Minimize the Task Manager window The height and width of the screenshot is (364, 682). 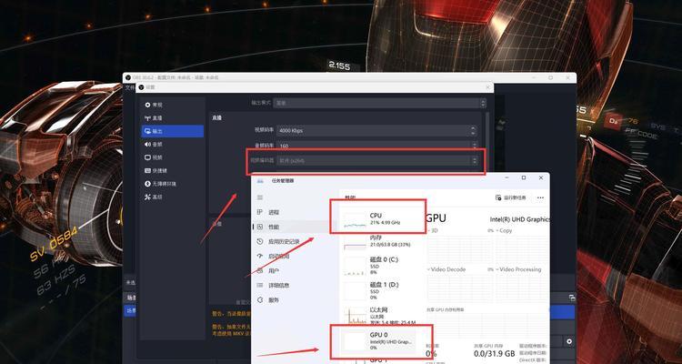pyautogui.click(x=506, y=177)
